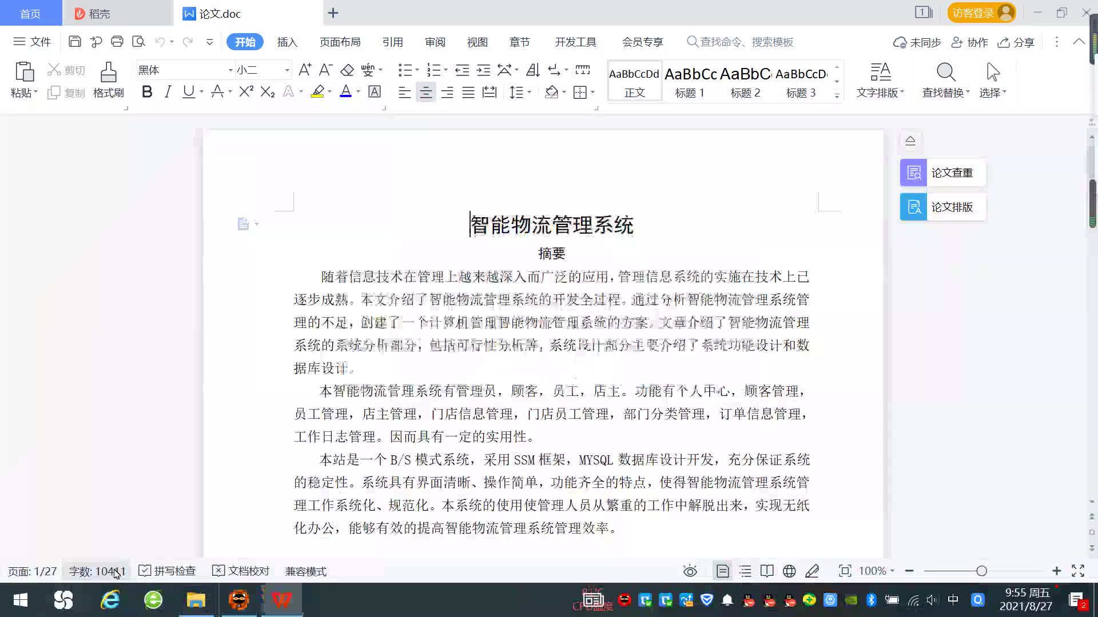The width and height of the screenshot is (1098, 617).
Task: Click the Text Layout icon
Action: point(881,73)
